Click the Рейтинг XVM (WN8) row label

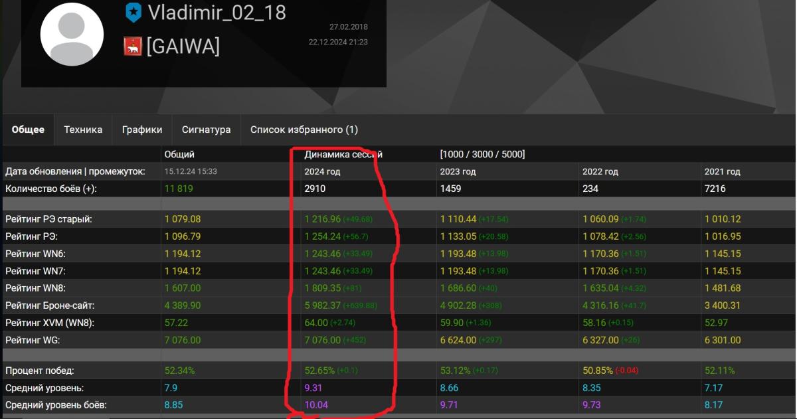50,323
